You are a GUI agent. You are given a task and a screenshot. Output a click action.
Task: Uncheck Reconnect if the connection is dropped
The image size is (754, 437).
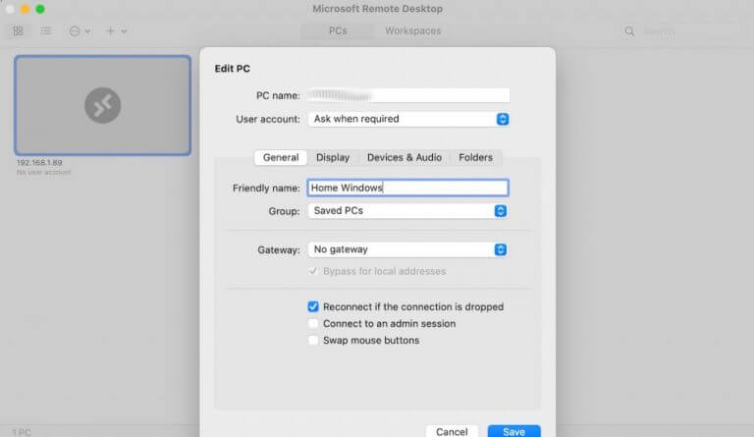click(313, 306)
